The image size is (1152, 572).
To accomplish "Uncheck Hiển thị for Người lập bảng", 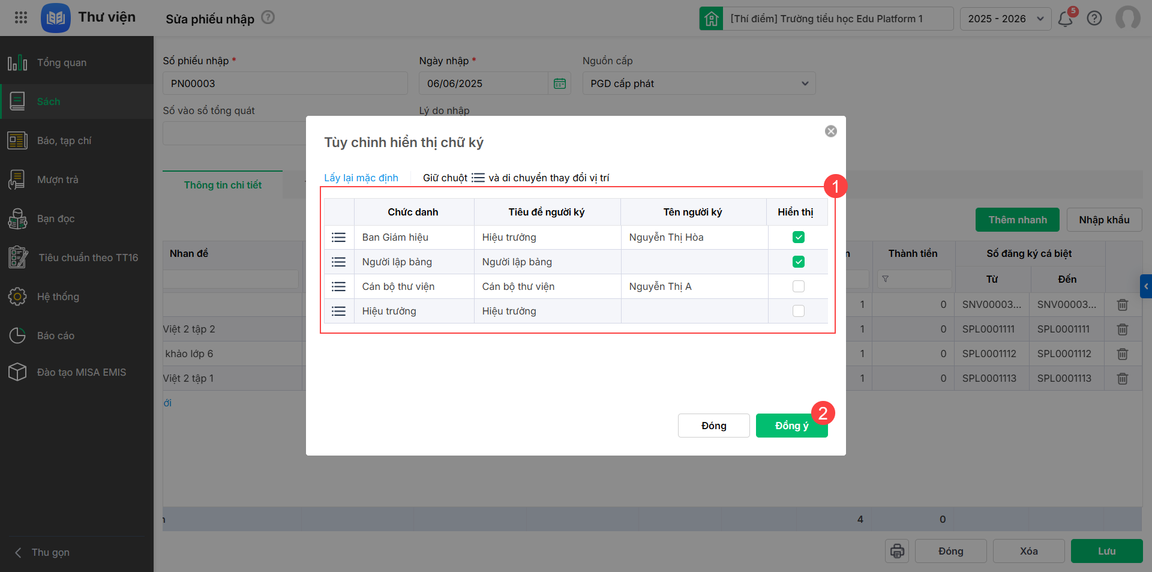I will (799, 262).
